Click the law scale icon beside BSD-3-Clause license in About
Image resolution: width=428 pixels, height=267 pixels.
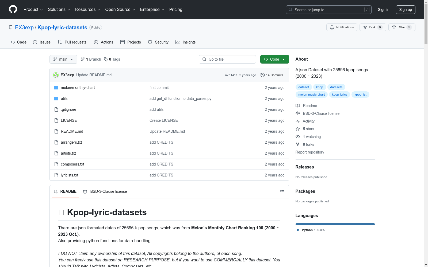pos(298,113)
